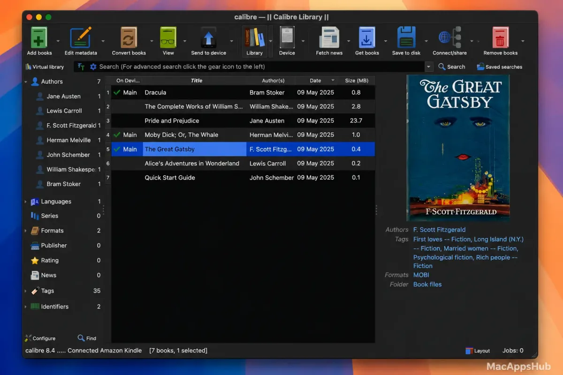Open Connect/share icon
The height and width of the screenshot is (375, 563).
[449, 37]
